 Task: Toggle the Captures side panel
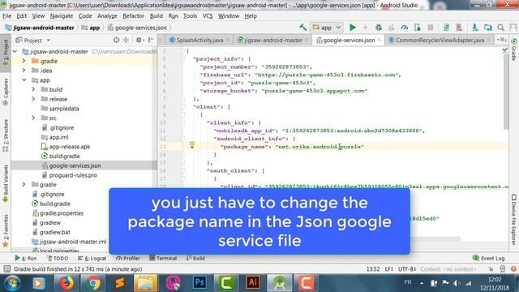point(6,92)
